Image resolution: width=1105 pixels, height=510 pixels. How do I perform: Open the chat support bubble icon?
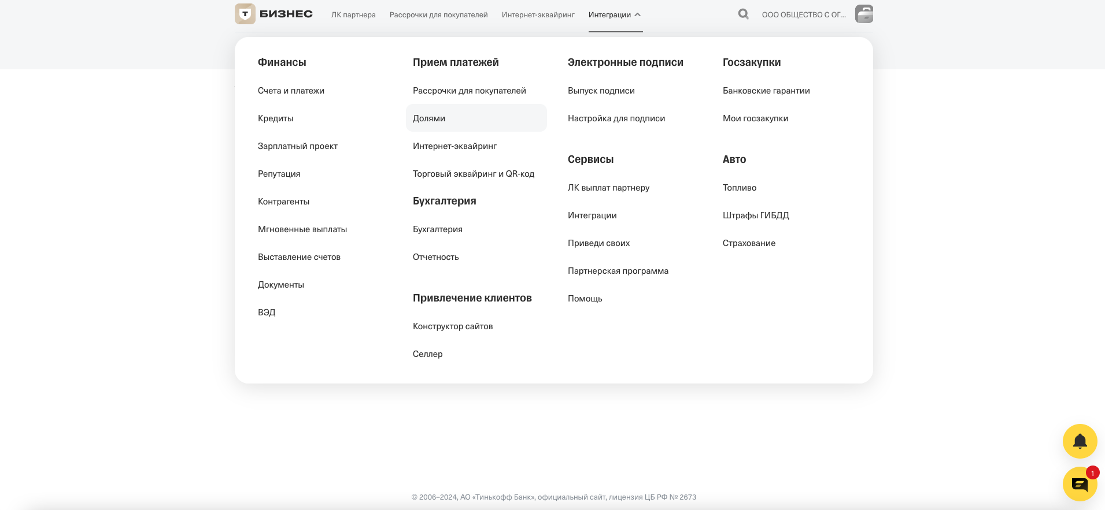(1079, 484)
